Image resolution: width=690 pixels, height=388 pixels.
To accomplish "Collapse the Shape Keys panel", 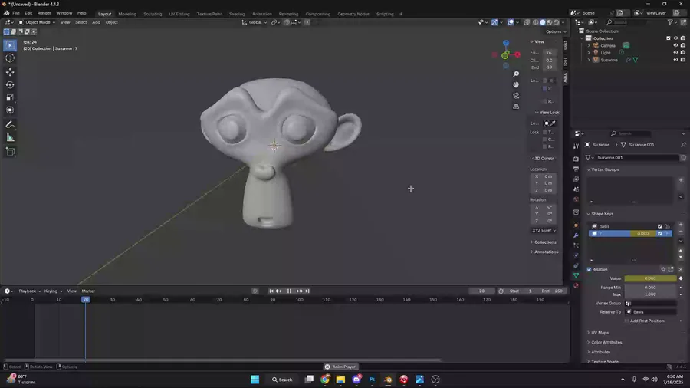I will (x=602, y=214).
